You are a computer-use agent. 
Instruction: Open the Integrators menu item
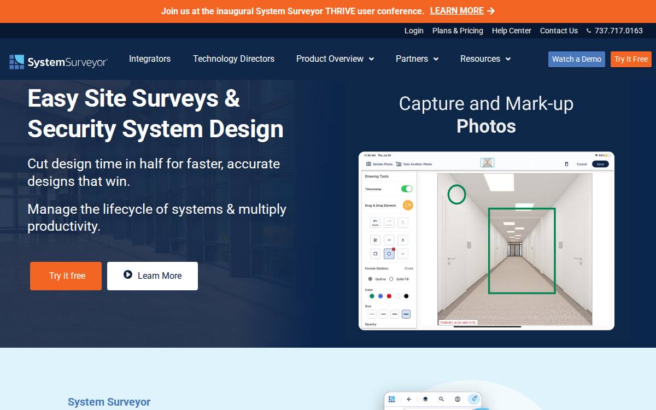[x=150, y=58]
